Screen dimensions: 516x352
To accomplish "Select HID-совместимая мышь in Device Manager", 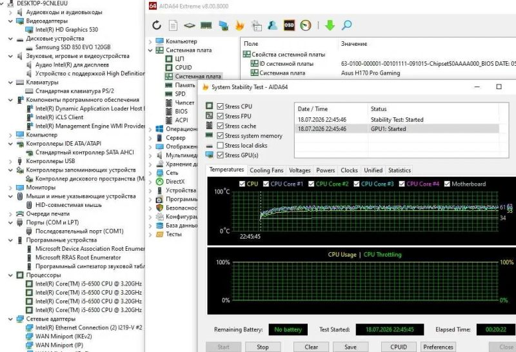I will click(68, 205).
